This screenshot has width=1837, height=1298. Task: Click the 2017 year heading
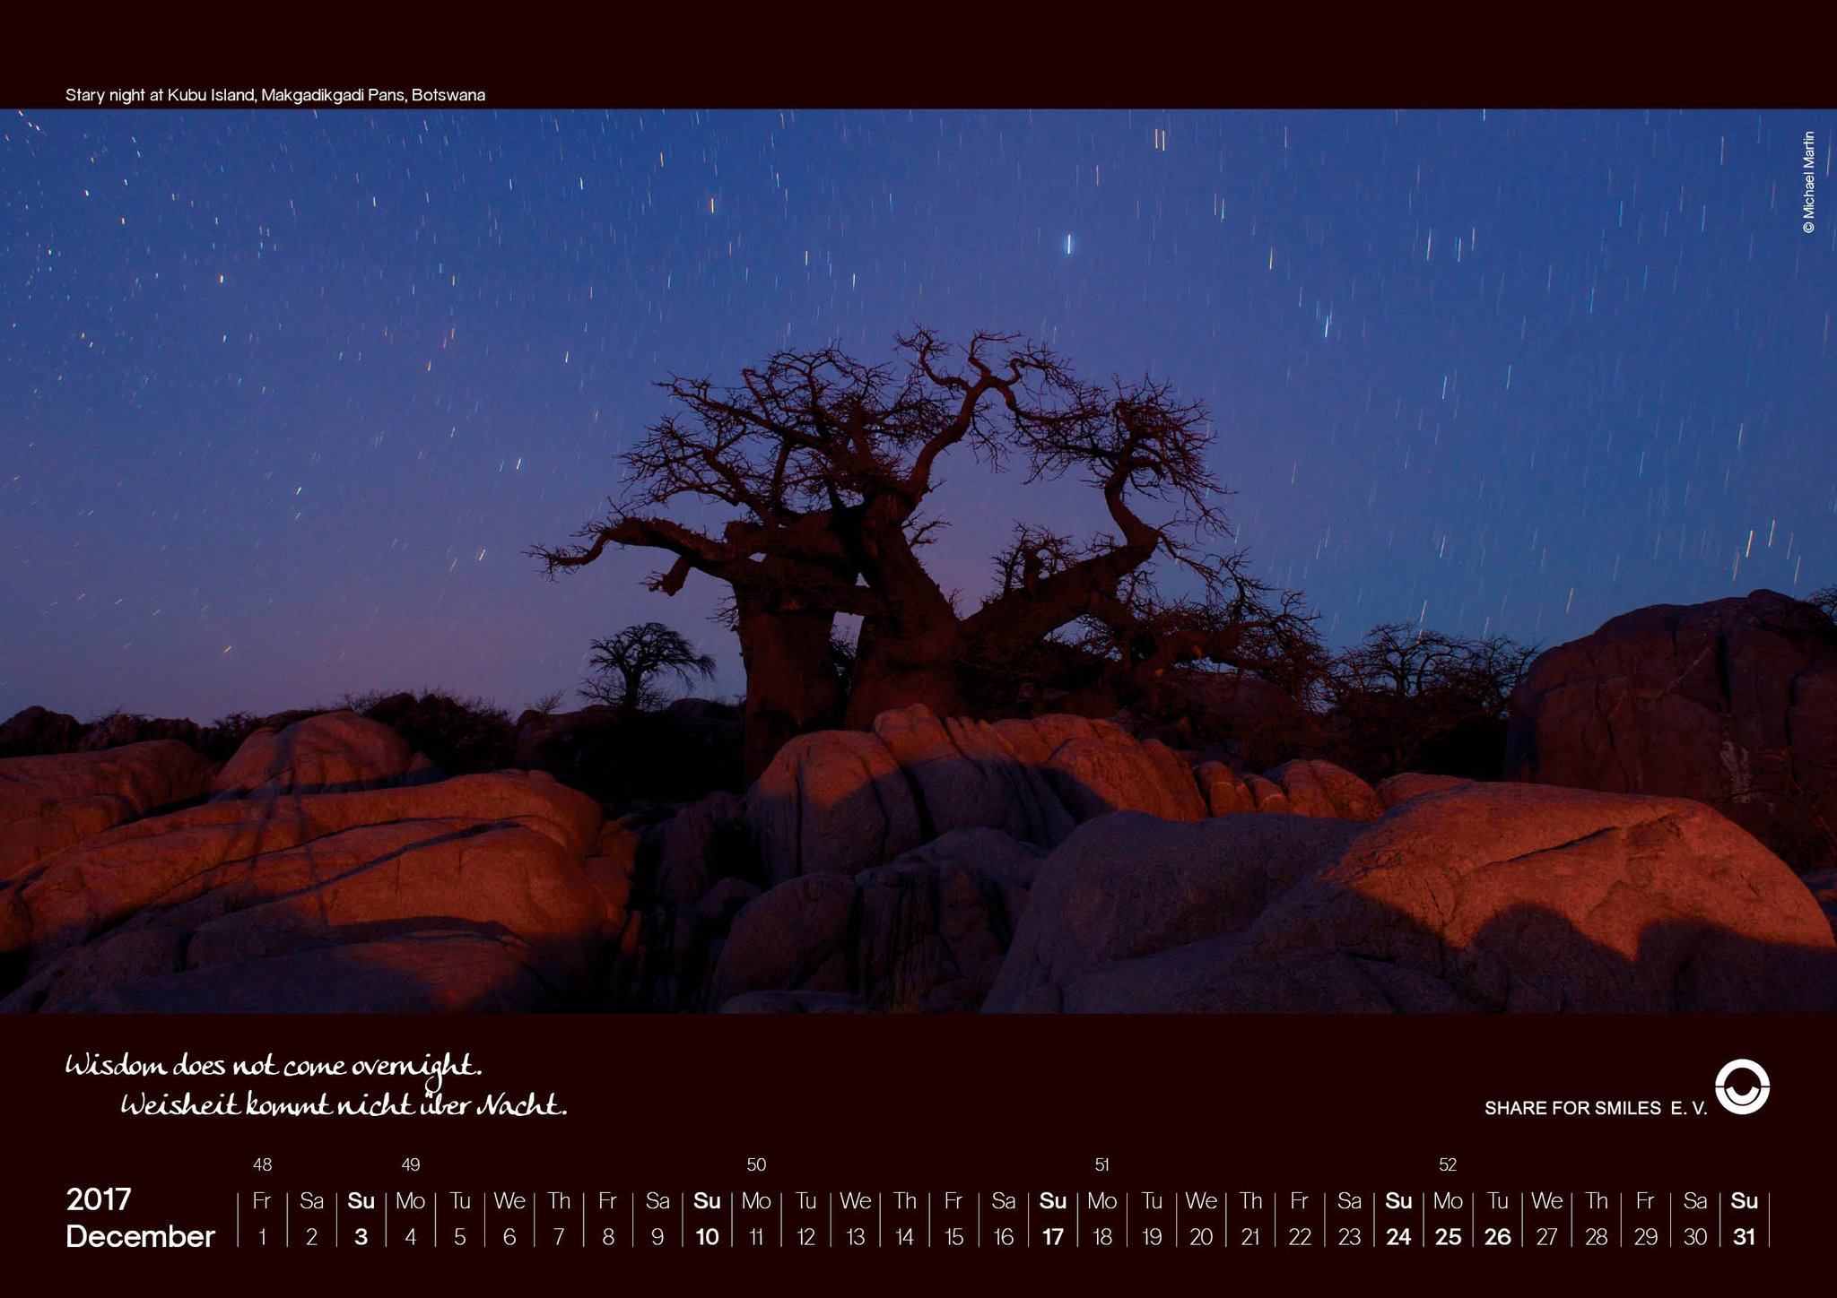click(99, 1199)
